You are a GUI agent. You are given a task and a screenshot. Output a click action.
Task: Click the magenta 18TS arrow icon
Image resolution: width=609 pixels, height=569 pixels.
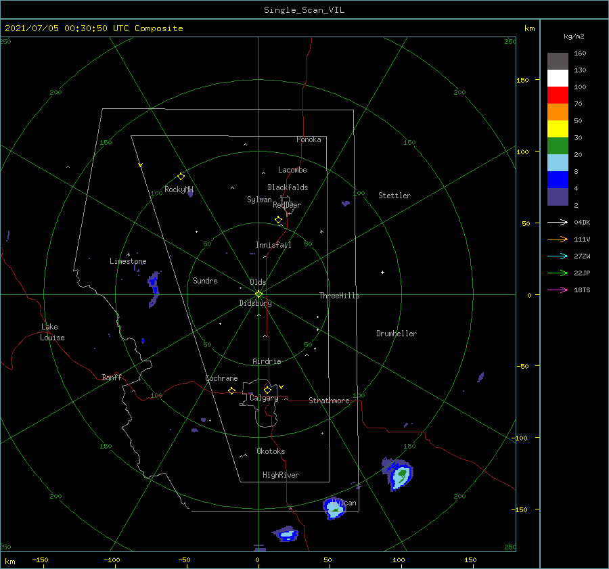(558, 290)
